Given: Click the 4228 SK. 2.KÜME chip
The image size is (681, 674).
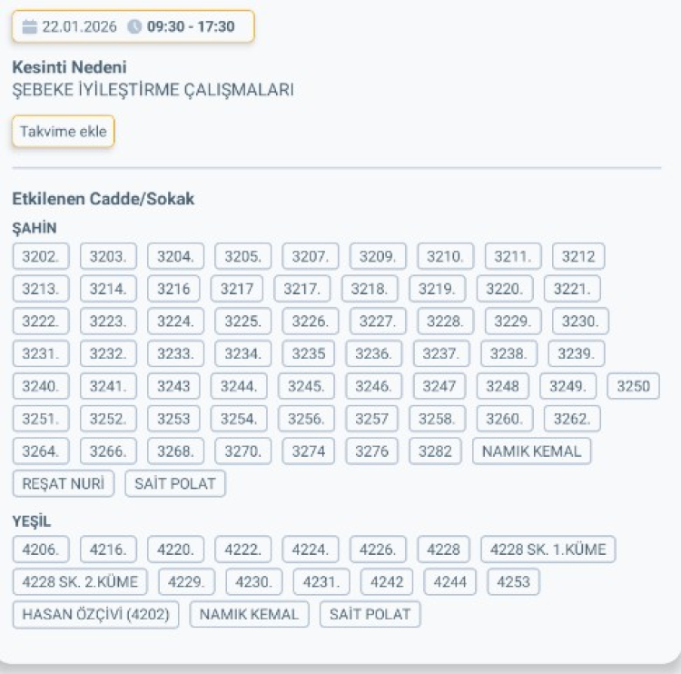Looking at the screenshot, I should [x=81, y=581].
